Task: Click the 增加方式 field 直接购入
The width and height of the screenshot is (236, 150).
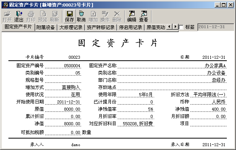Action: pyautogui.click(x=63, y=87)
